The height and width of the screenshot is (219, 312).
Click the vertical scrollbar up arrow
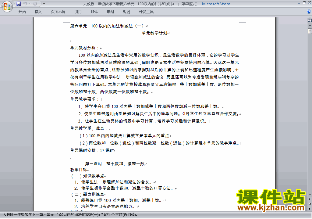[310, 25]
